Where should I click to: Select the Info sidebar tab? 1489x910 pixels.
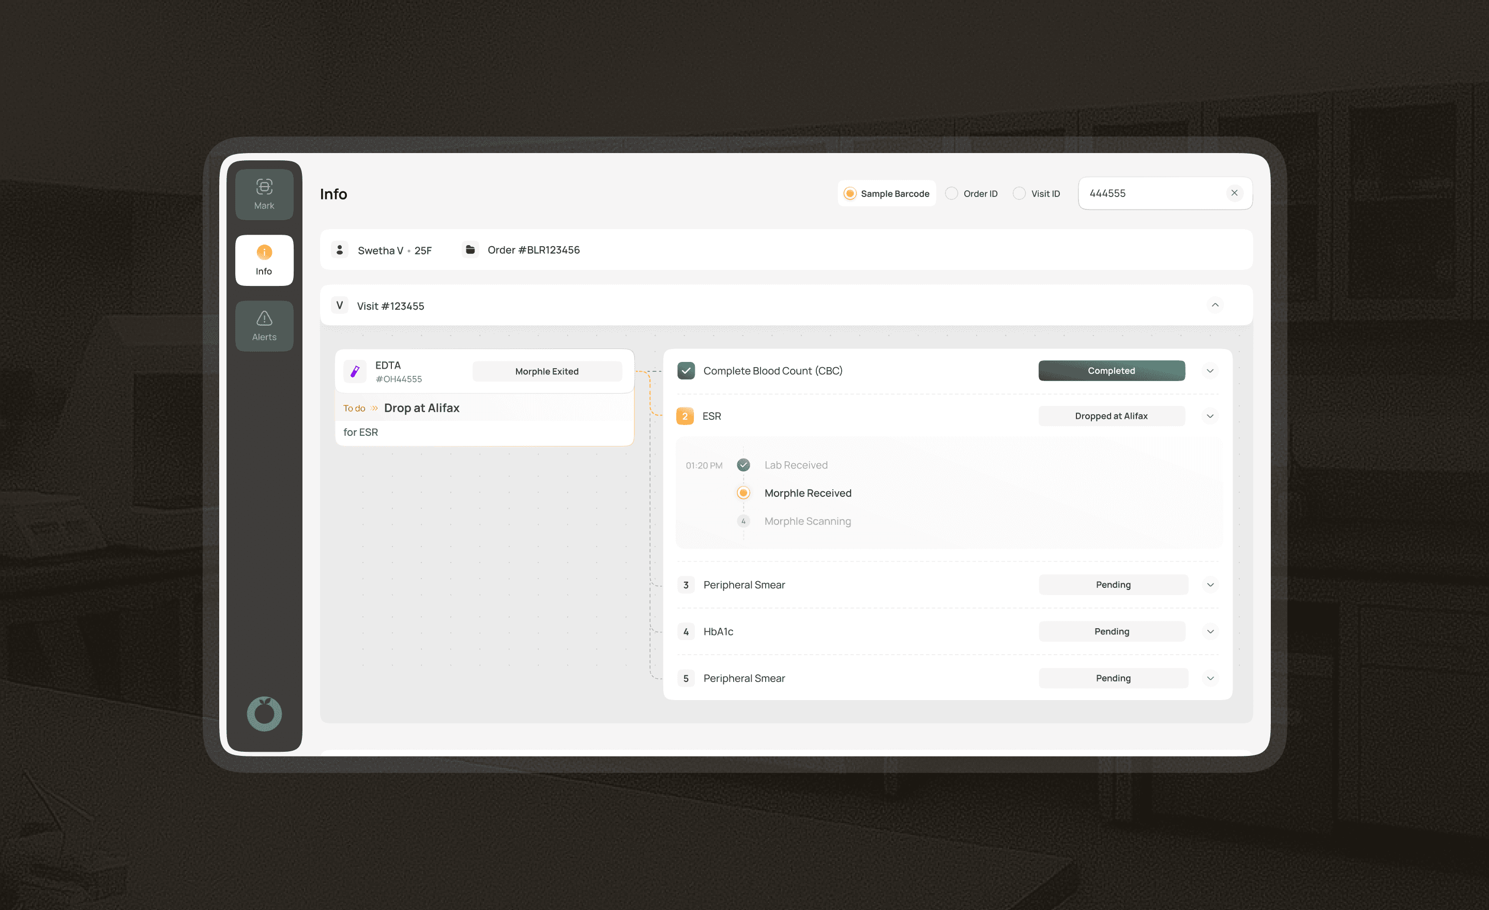[x=264, y=260]
